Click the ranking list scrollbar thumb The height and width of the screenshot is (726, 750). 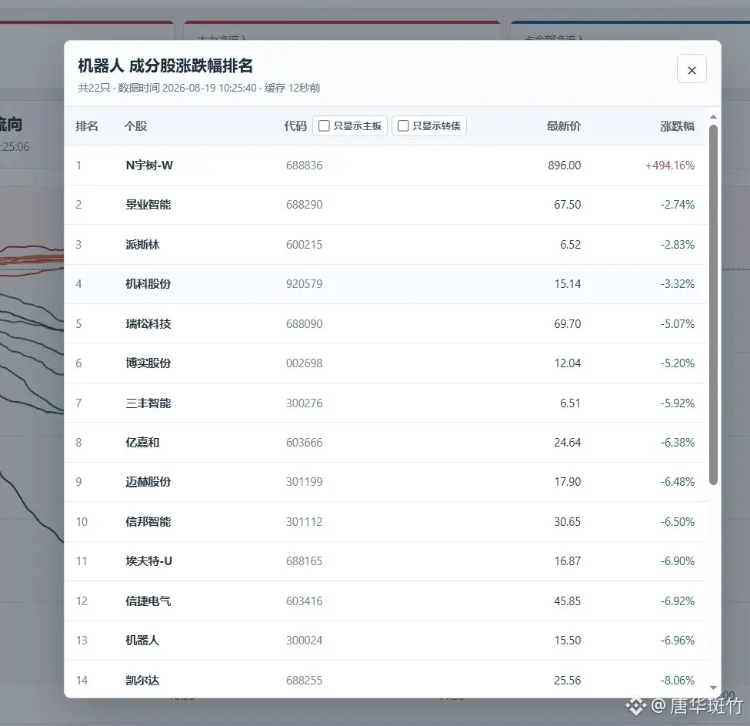pyautogui.click(x=713, y=305)
